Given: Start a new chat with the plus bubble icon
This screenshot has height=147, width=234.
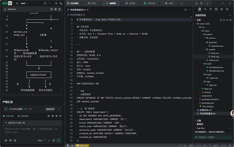Looking at the screenshot, I should click(45, 3).
